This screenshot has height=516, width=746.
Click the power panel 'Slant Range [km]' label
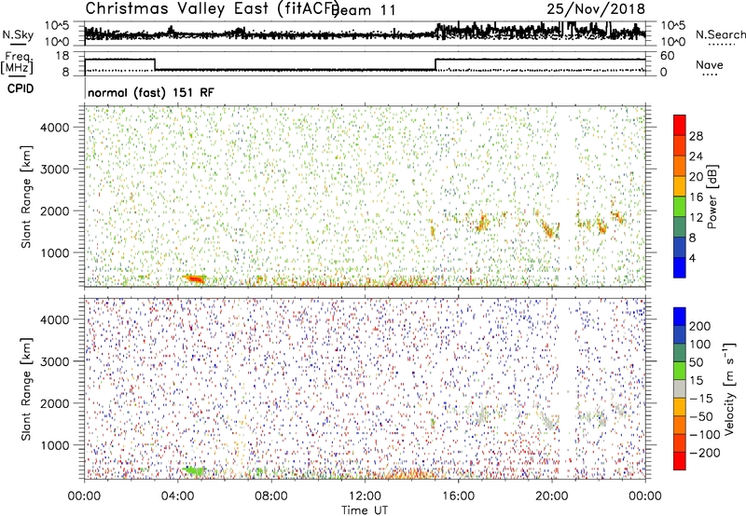coord(26,197)
